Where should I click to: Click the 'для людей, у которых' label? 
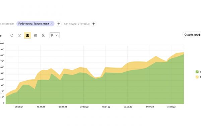77,24
